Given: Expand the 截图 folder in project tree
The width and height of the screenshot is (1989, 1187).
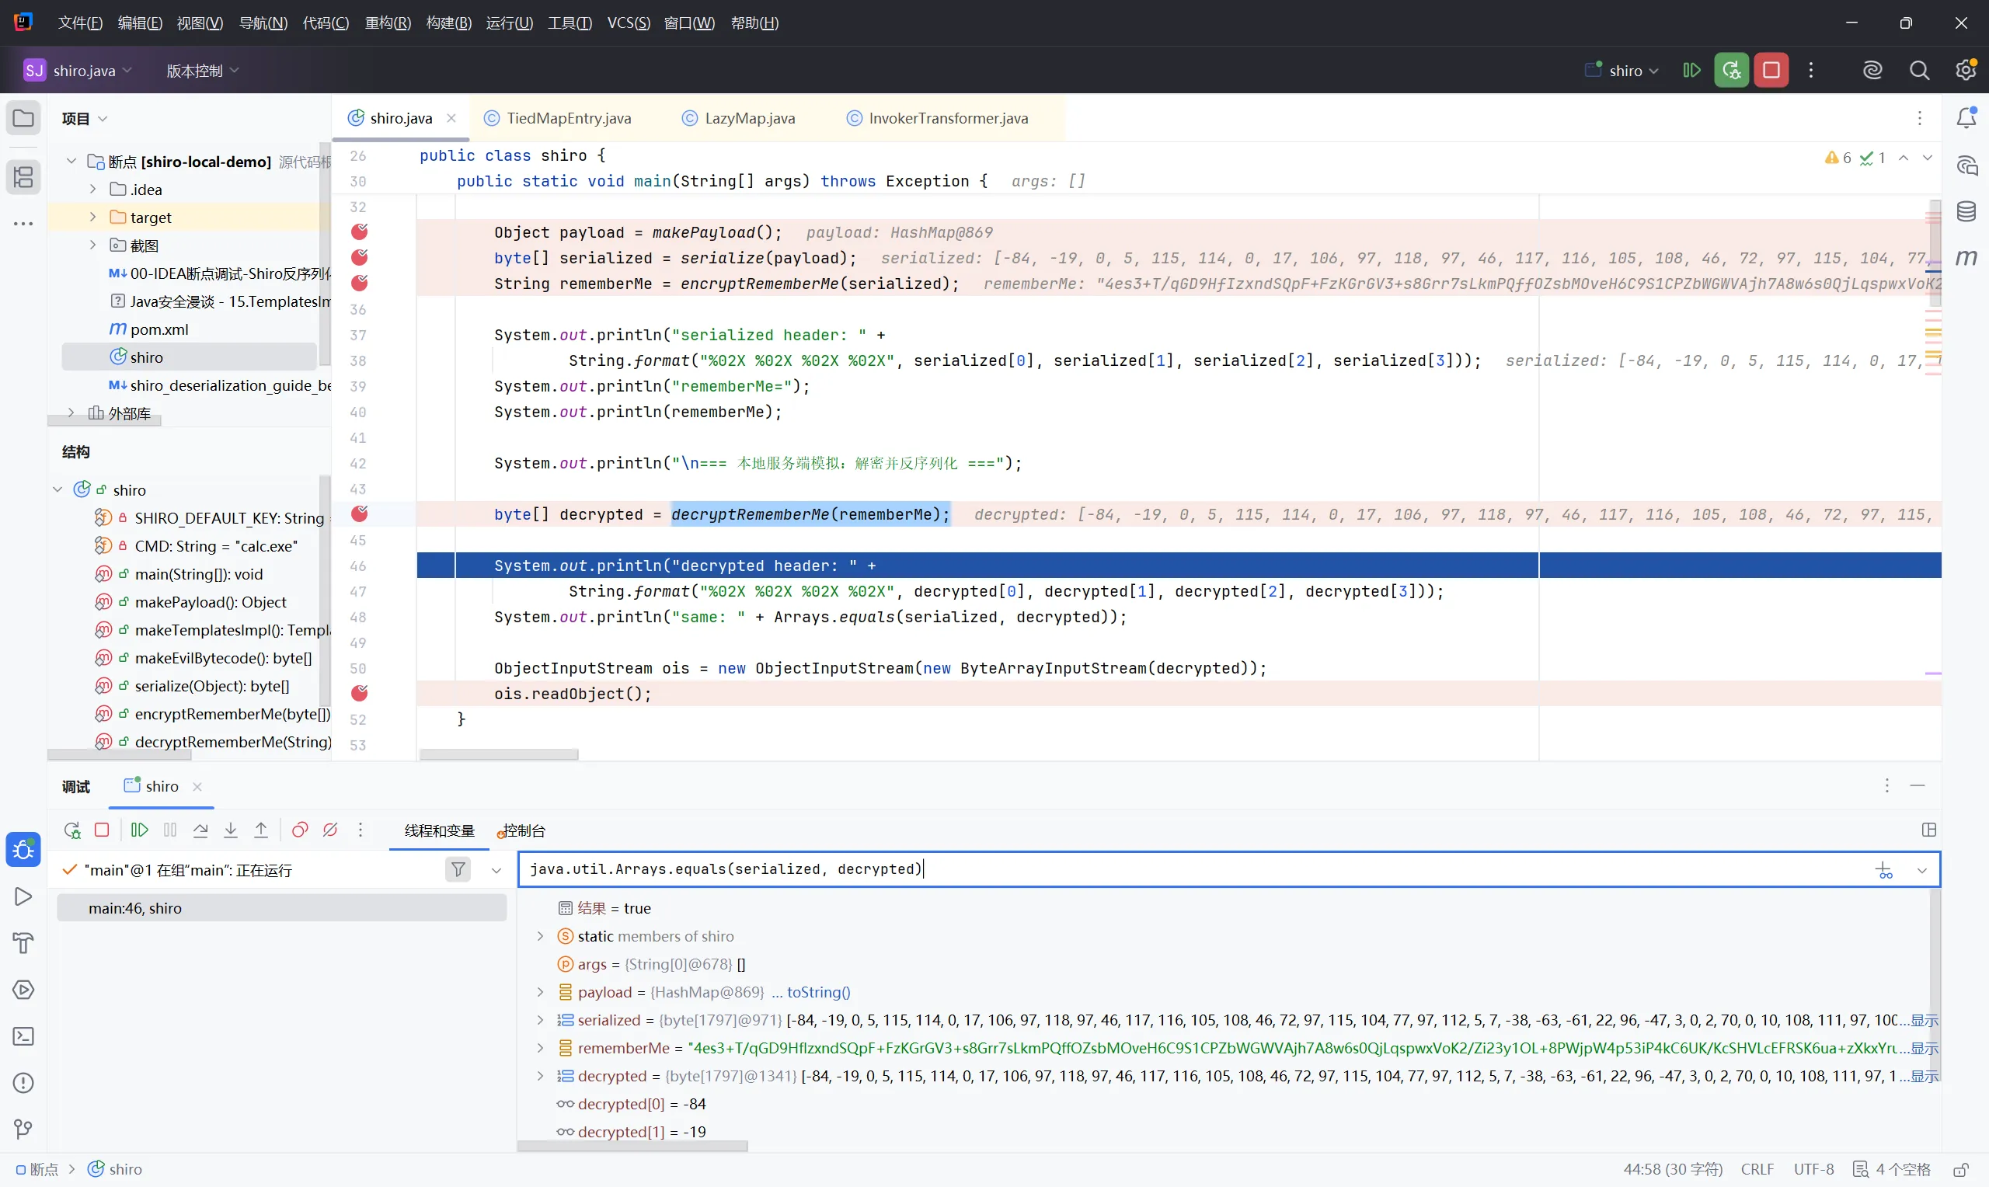Looking at the screenshot, I should 92,245.
